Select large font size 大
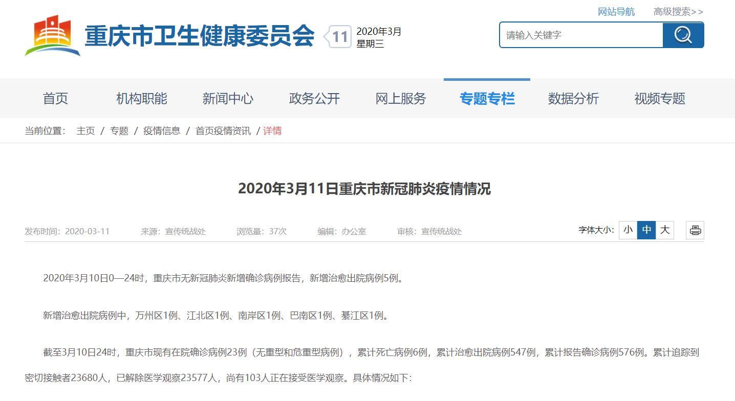The width and height of the screenshot is (735, 401). [x=664, y=230]
